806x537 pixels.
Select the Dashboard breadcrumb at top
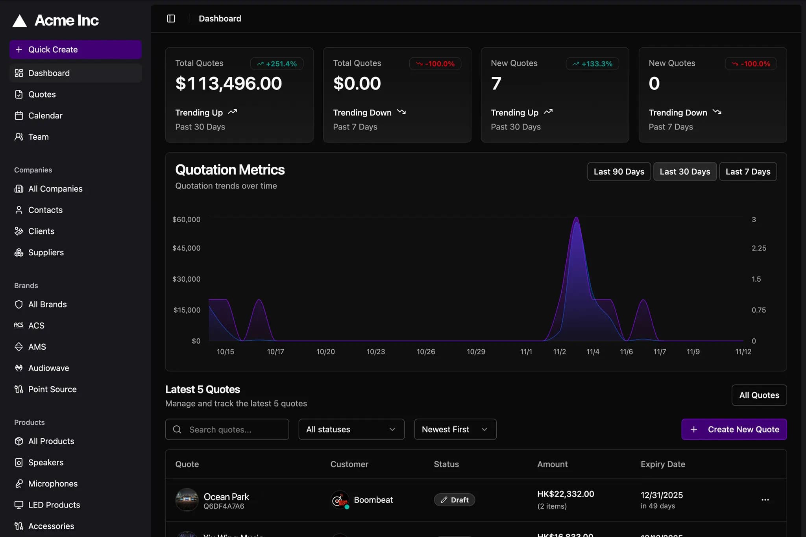(x=220, y=18)
